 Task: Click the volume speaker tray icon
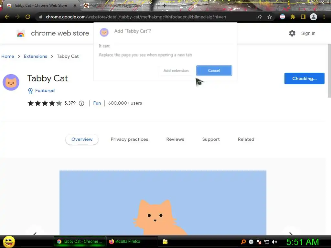(274, 242)
